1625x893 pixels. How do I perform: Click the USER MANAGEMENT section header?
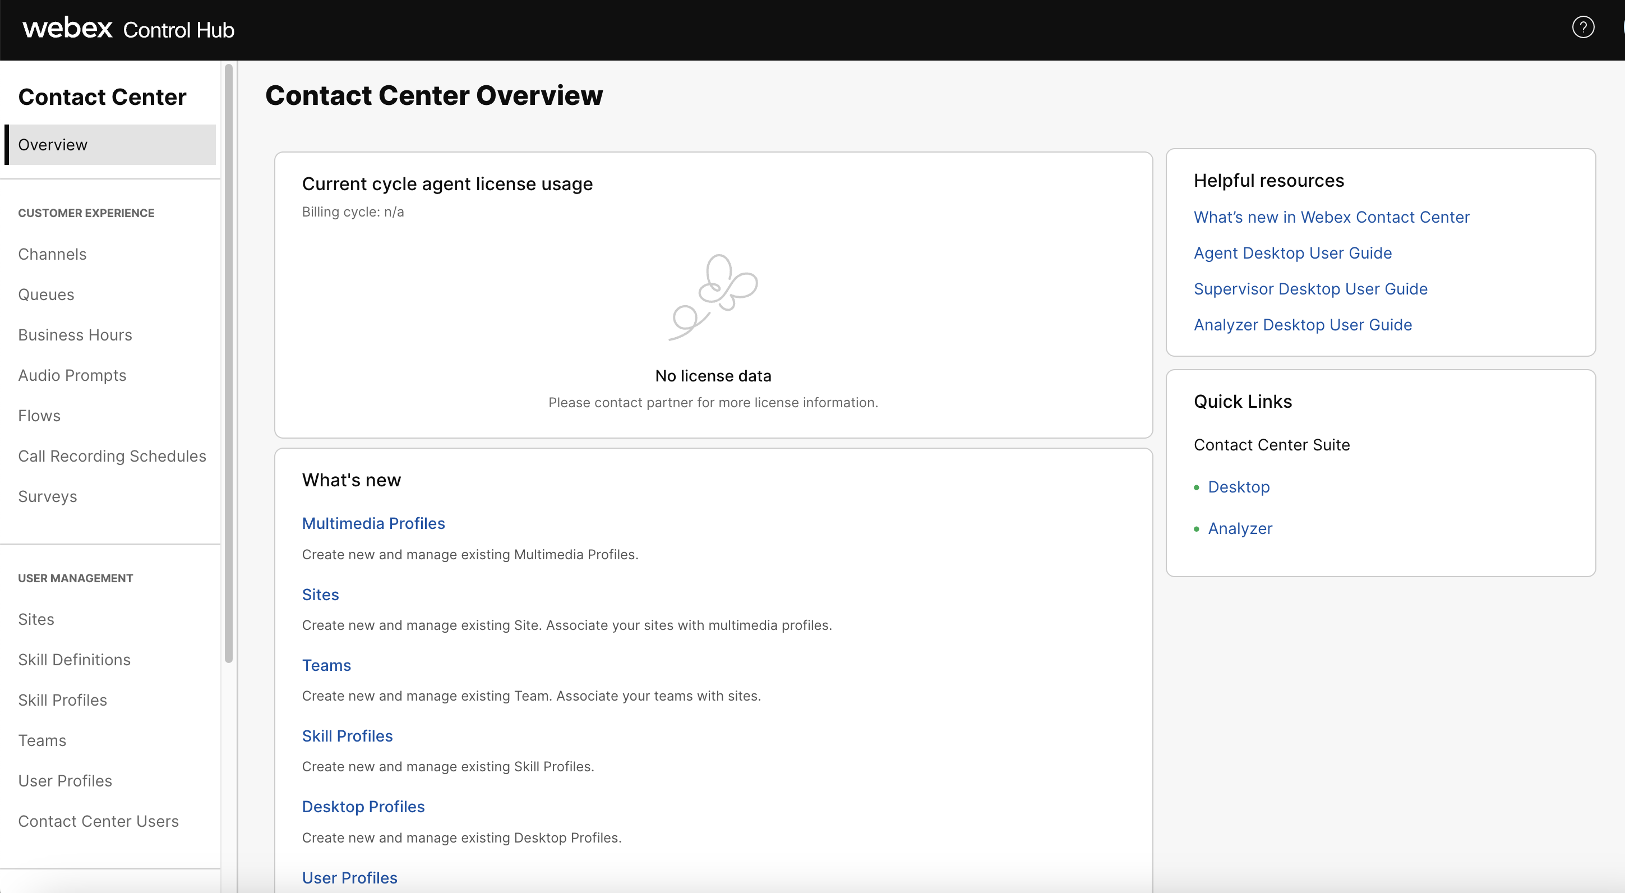tap(76, 578)
